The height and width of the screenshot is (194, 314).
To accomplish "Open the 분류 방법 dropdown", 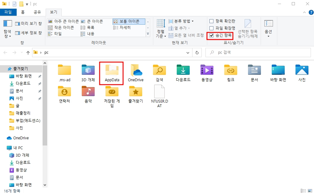I will coord(181,21).
